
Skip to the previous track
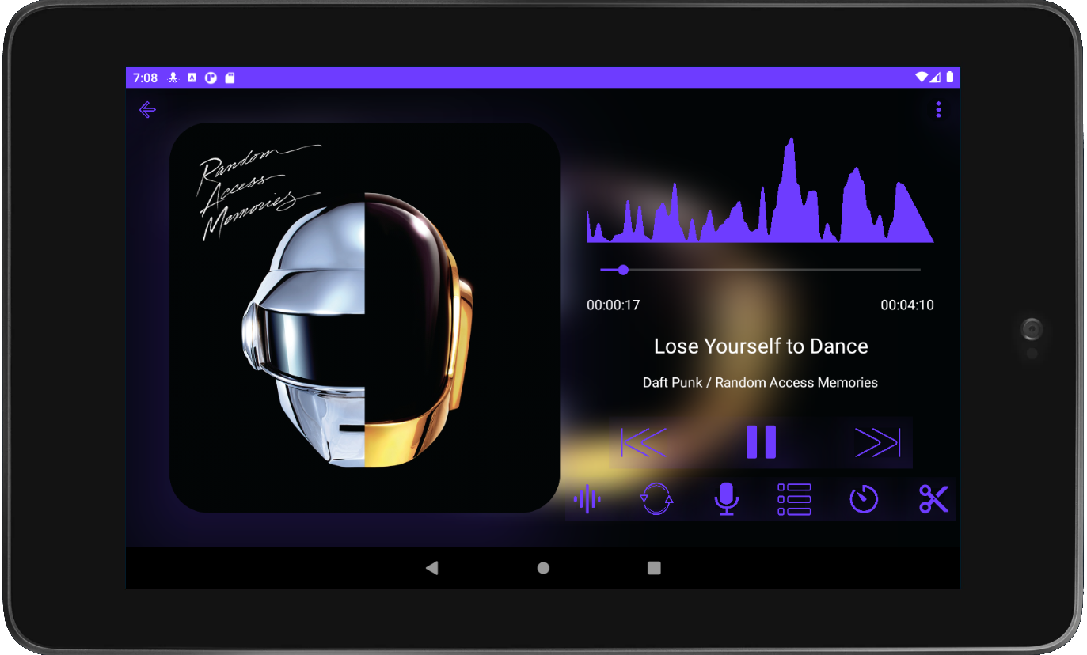coord(644,442)
